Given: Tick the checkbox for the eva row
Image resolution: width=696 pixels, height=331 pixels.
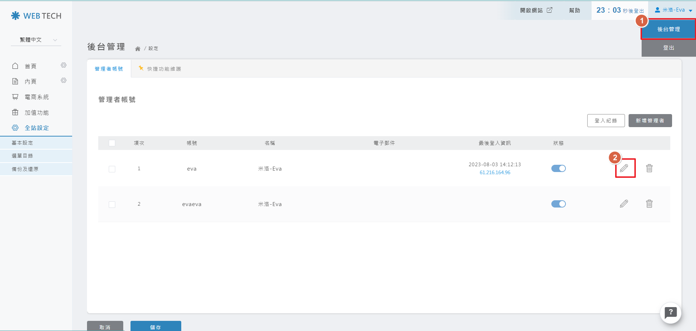Looking at the screenshot, I should point(112,169).
